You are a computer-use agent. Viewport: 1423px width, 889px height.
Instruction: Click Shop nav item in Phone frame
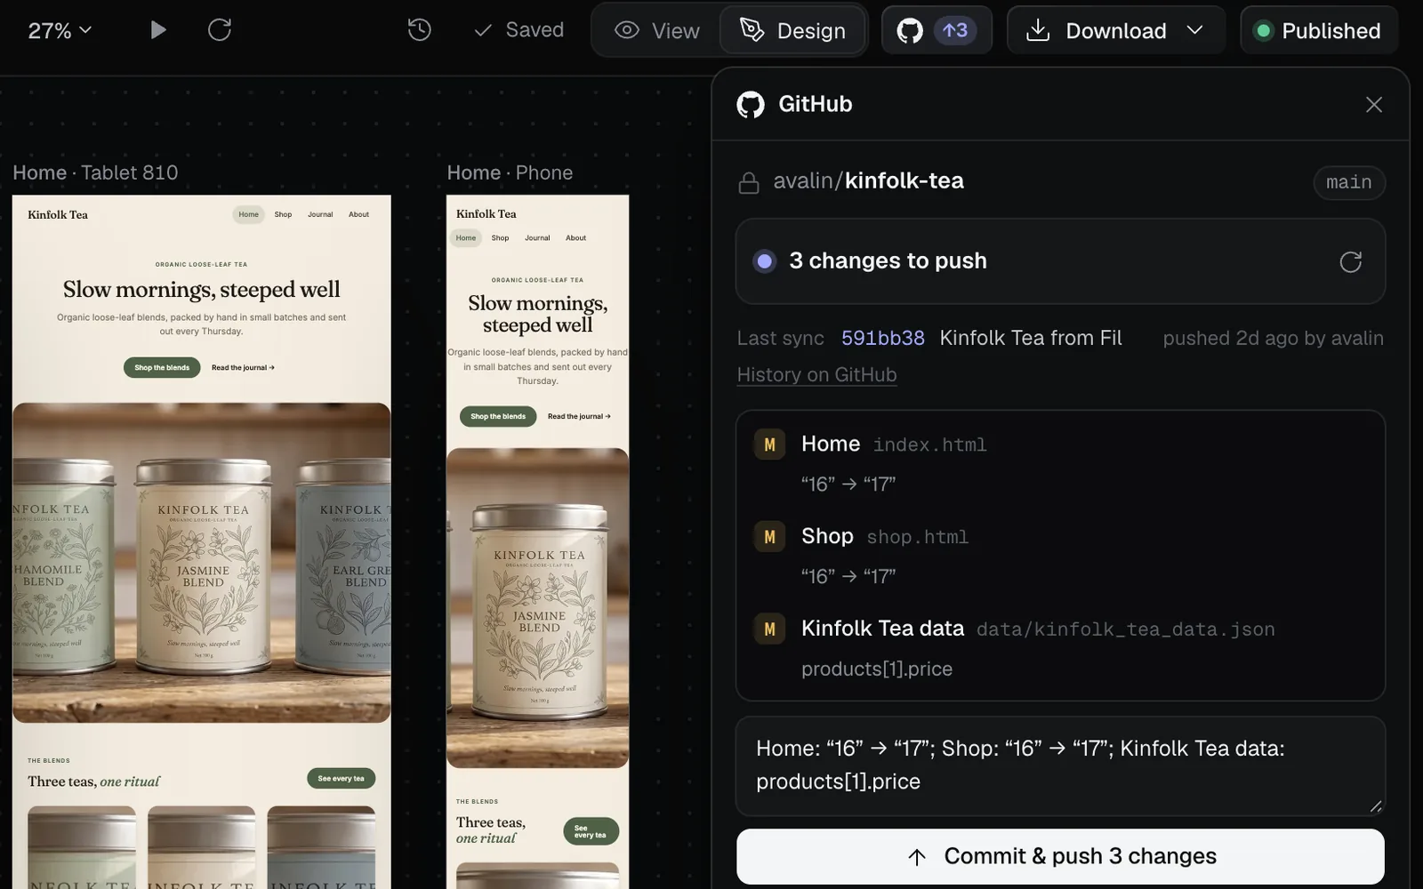[500, 238]
